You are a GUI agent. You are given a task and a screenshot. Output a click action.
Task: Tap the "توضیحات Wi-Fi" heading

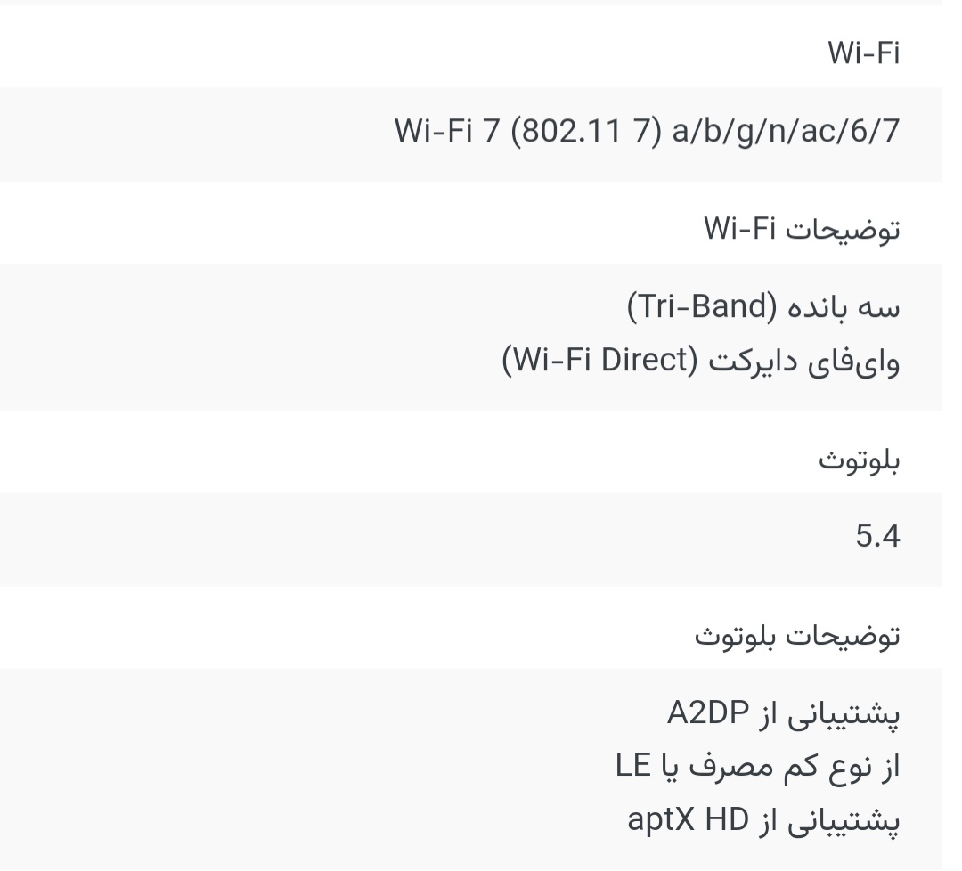802,230
